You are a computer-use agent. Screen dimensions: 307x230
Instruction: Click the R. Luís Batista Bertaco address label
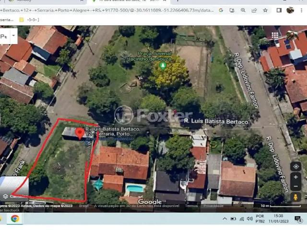pos(112,131)
